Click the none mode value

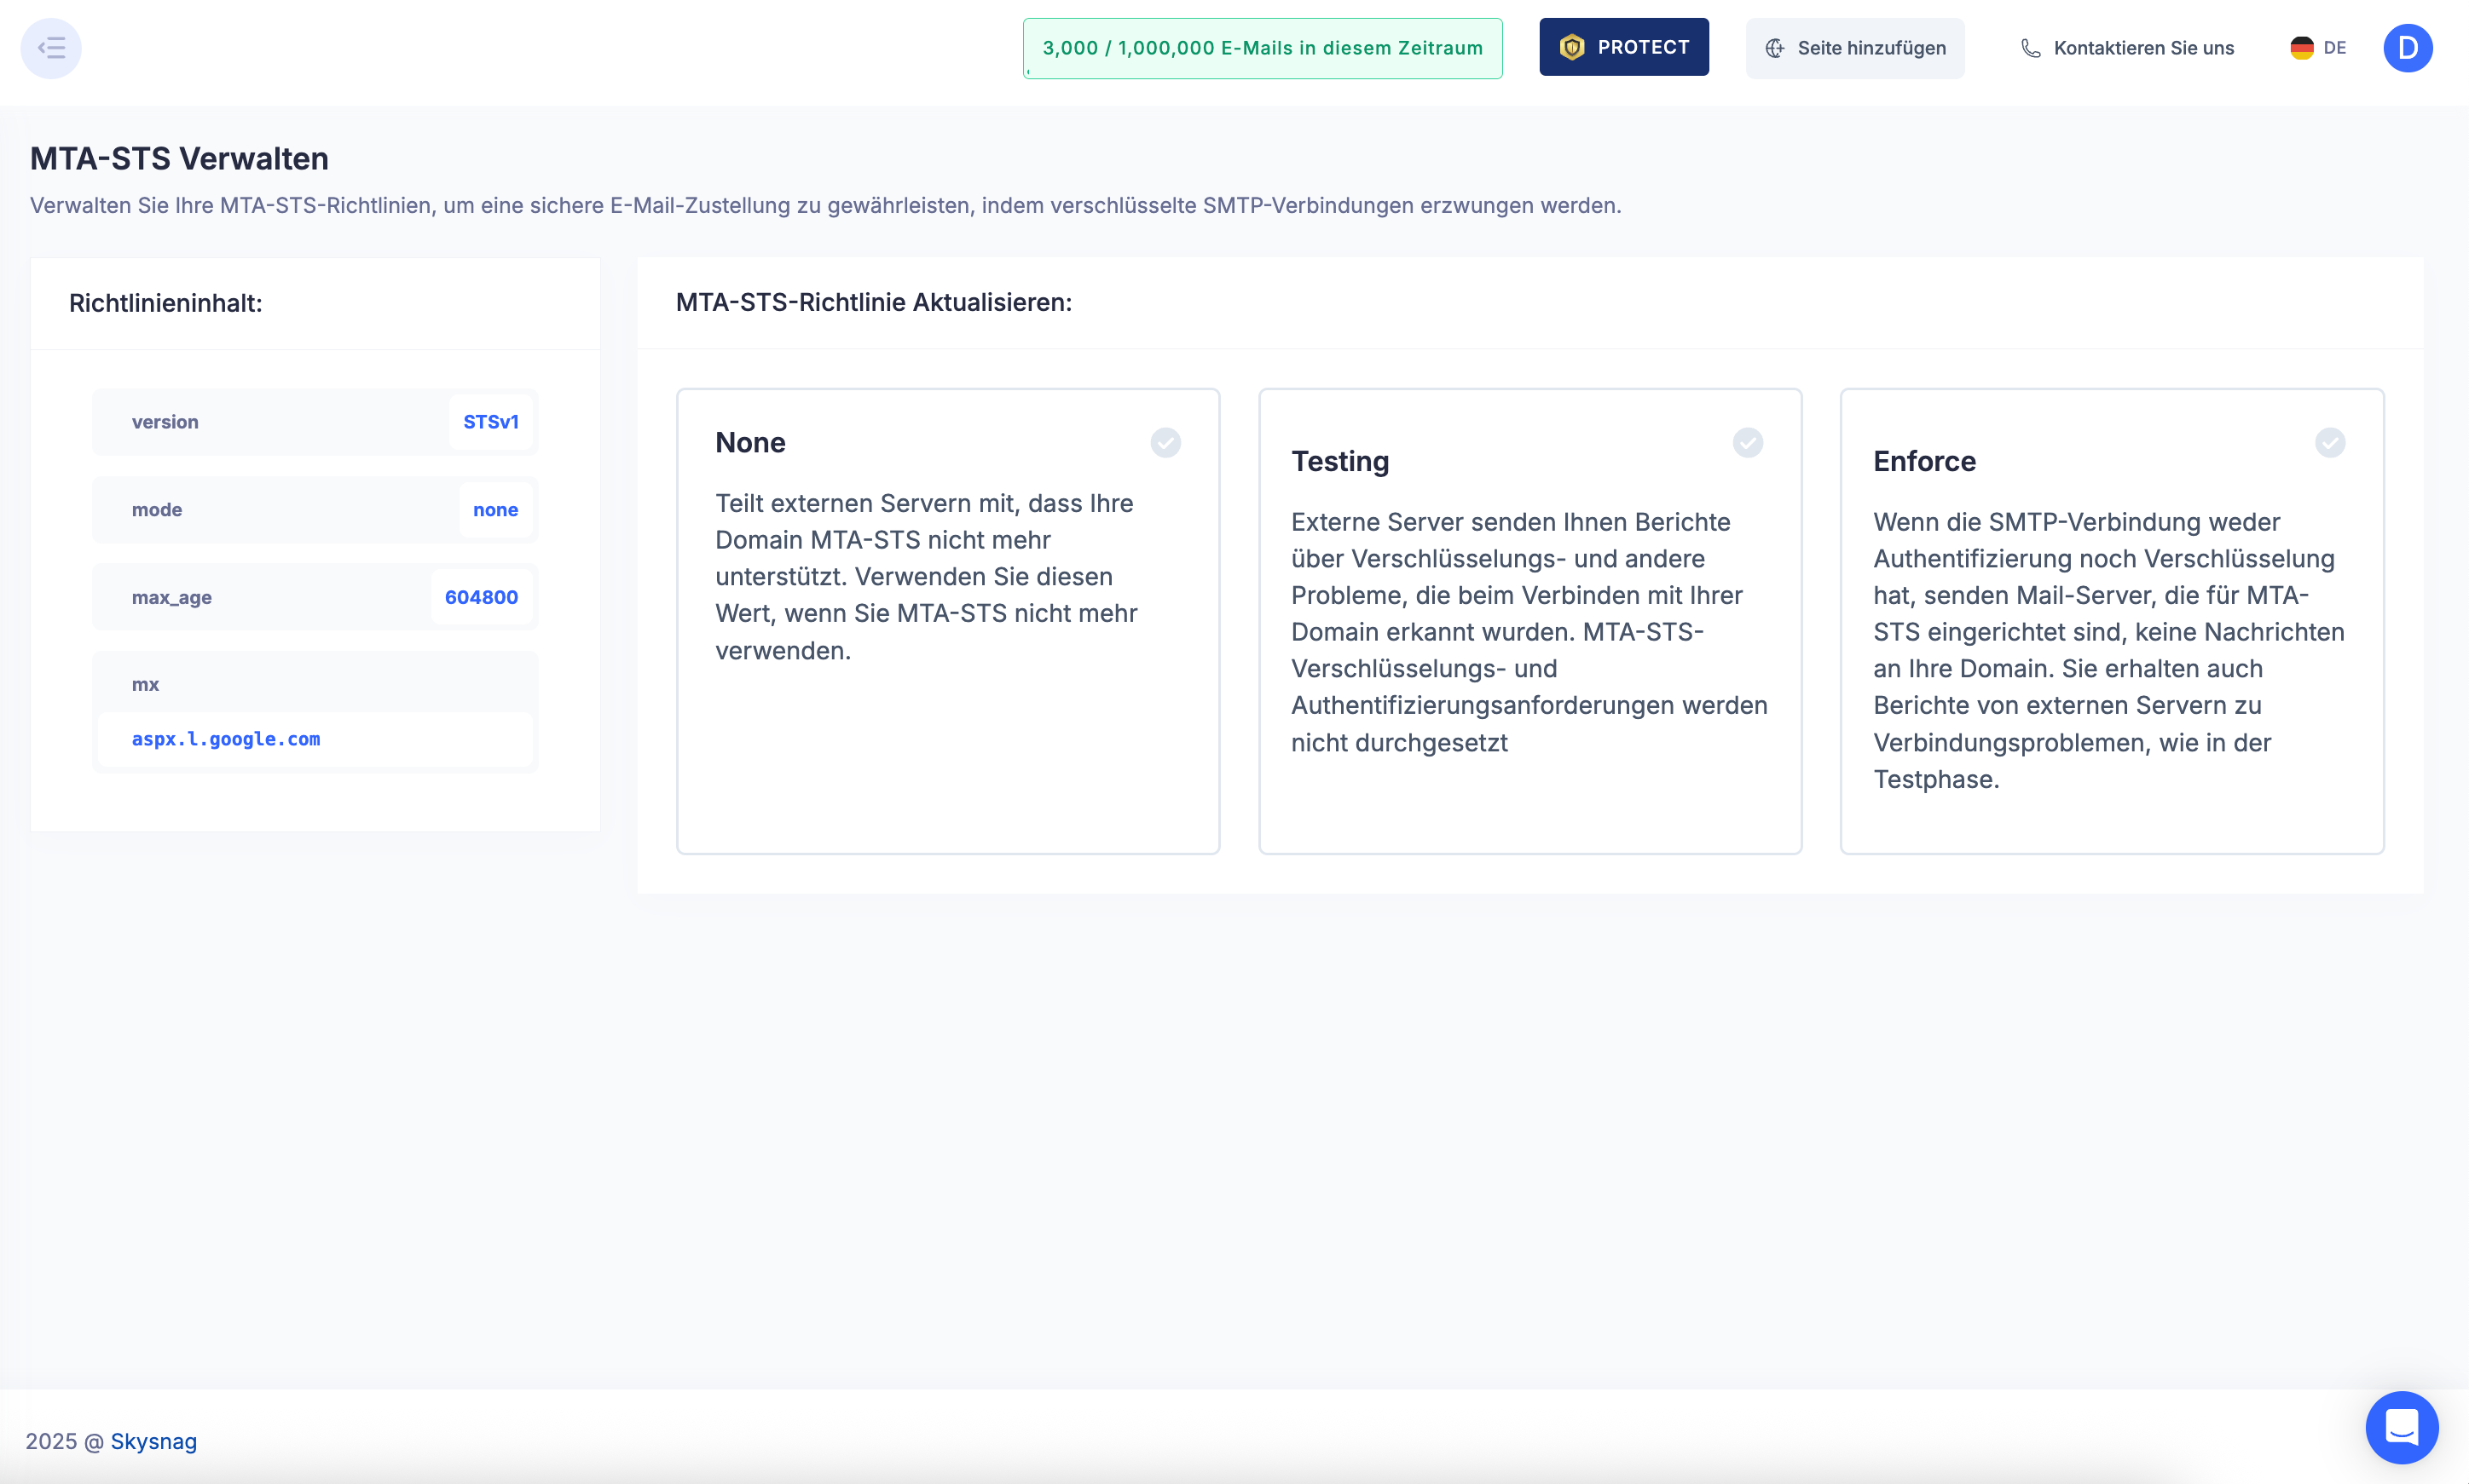click(x=495, y=510)
